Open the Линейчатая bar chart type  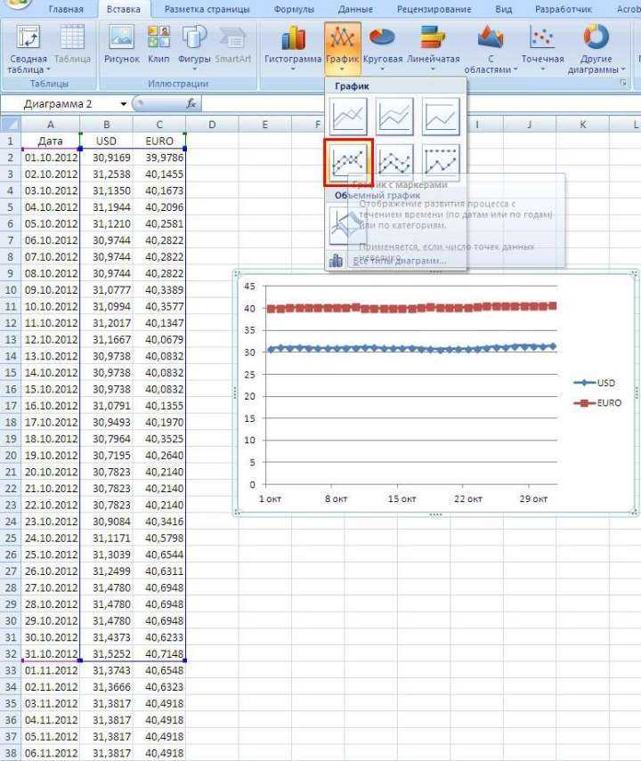434,48
